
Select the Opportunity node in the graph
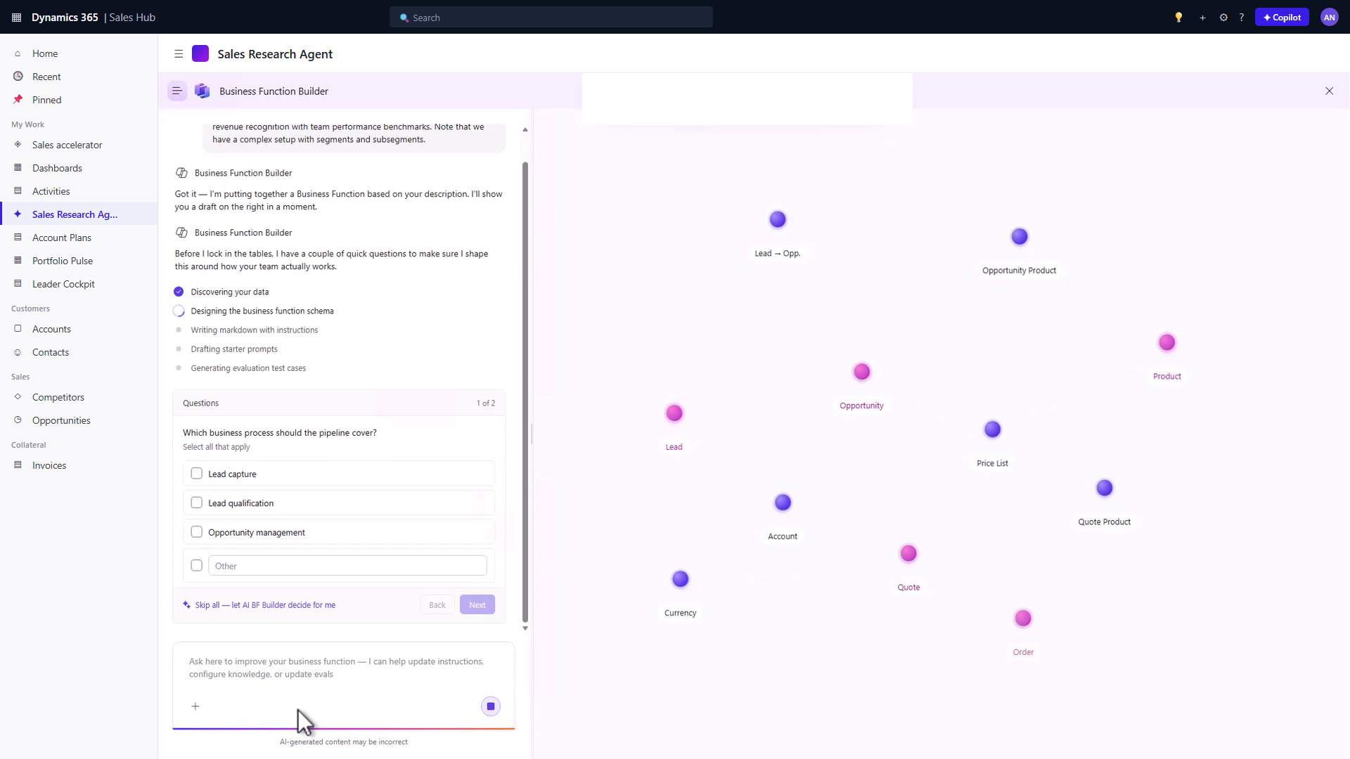click(x=861, y=372)
